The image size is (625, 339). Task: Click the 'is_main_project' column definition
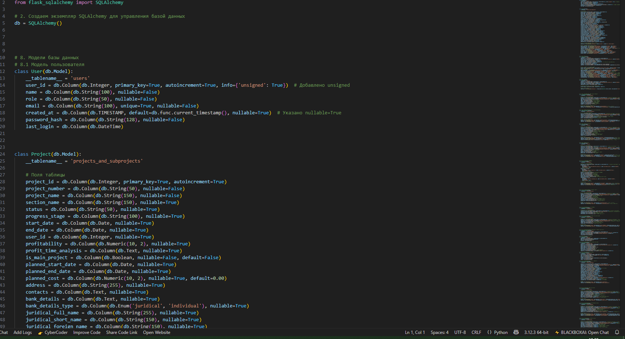[x=123, y=258]
